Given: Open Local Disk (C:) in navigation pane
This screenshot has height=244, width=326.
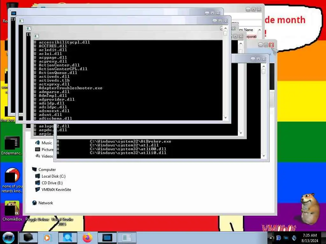Looking at the screenshot, I should tap(53, 176).
